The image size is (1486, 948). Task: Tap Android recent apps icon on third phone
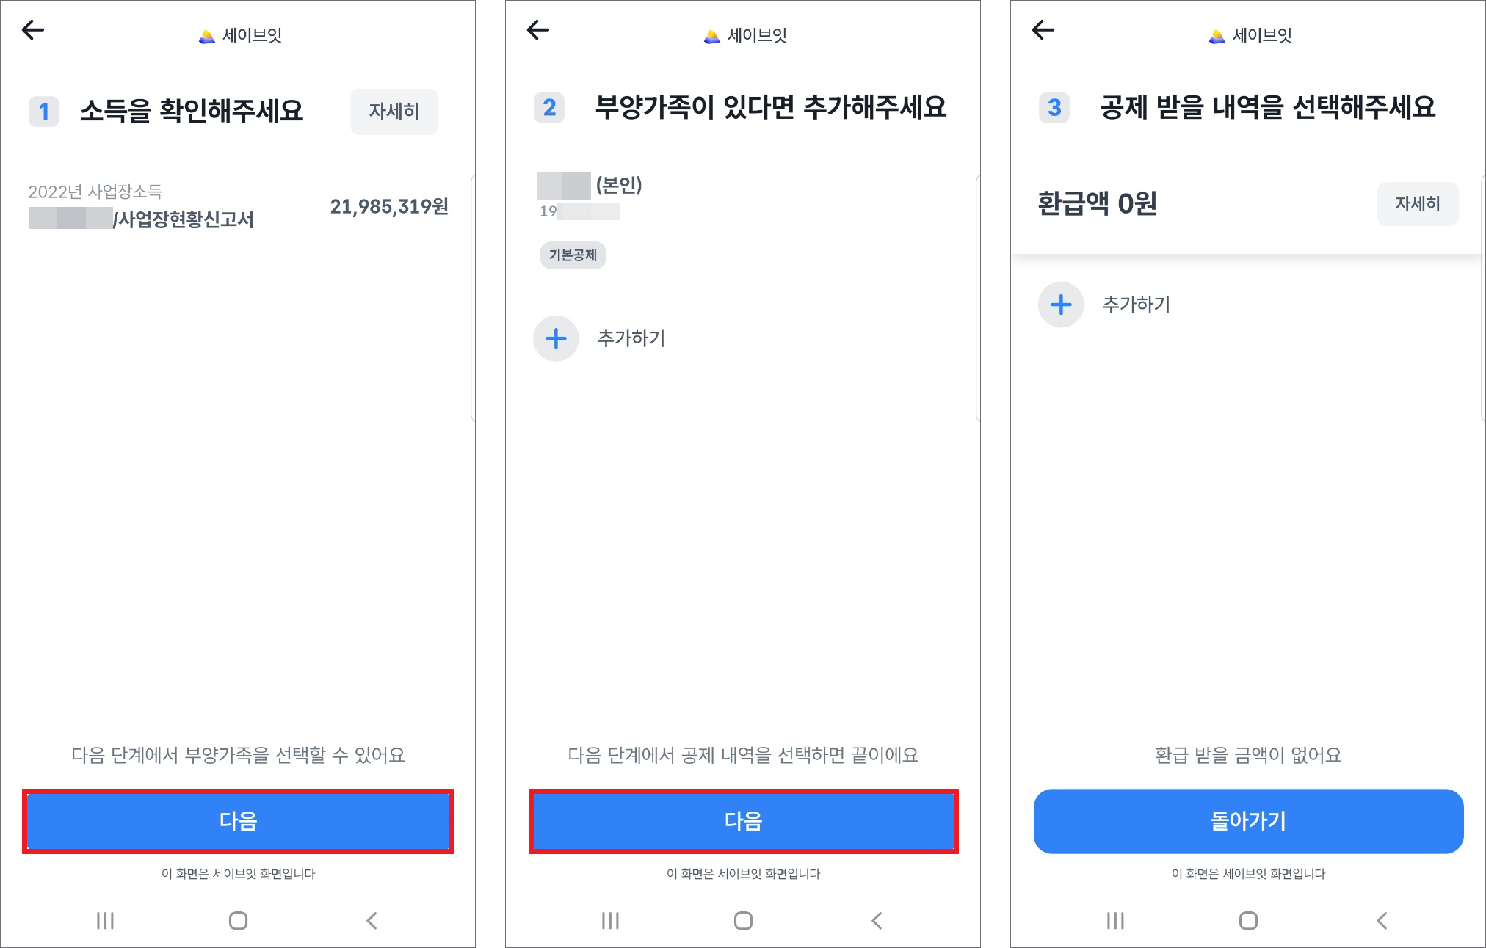(x=1115, y=920)
